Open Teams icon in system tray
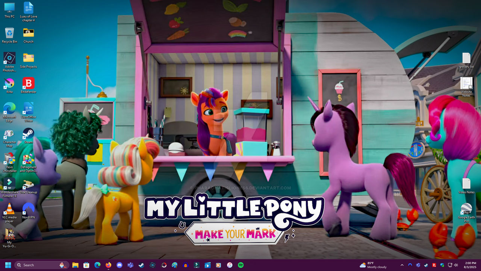Image resolution: width=481 pixels, height=271 pixels. [x=418, y=265]
